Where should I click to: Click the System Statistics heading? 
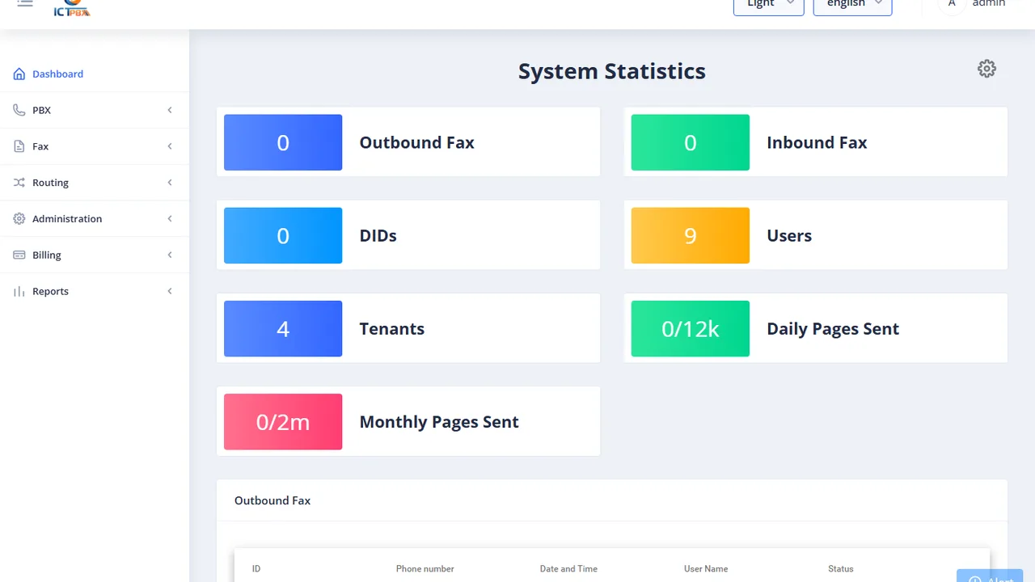tap(612, 71)
